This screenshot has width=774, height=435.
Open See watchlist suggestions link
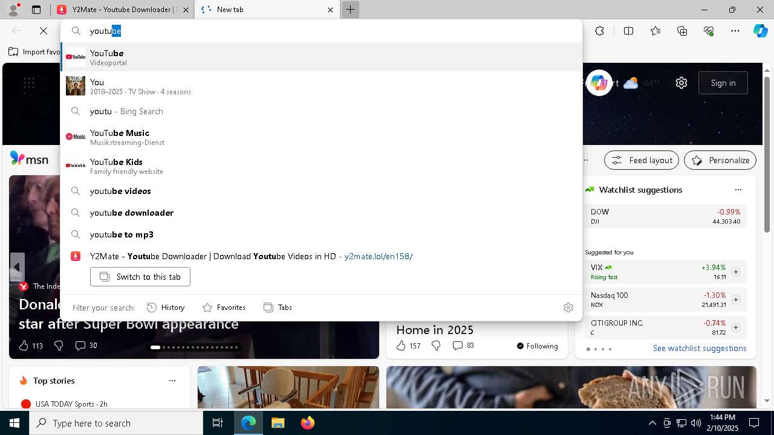[700, 348]
